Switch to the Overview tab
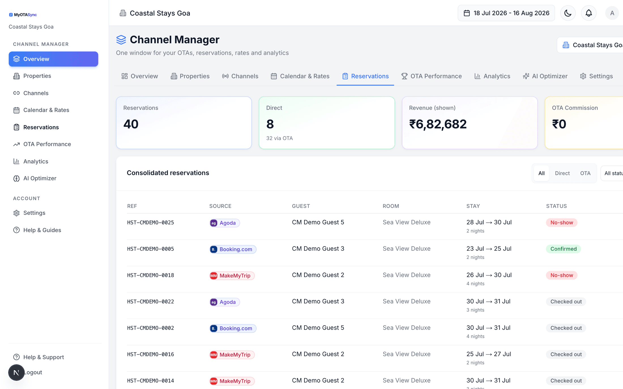Screen dimensions: 623x389 [140, 76]
